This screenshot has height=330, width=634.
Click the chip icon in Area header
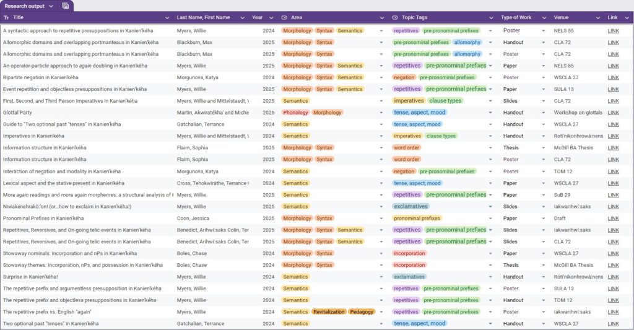pos(284,17)
